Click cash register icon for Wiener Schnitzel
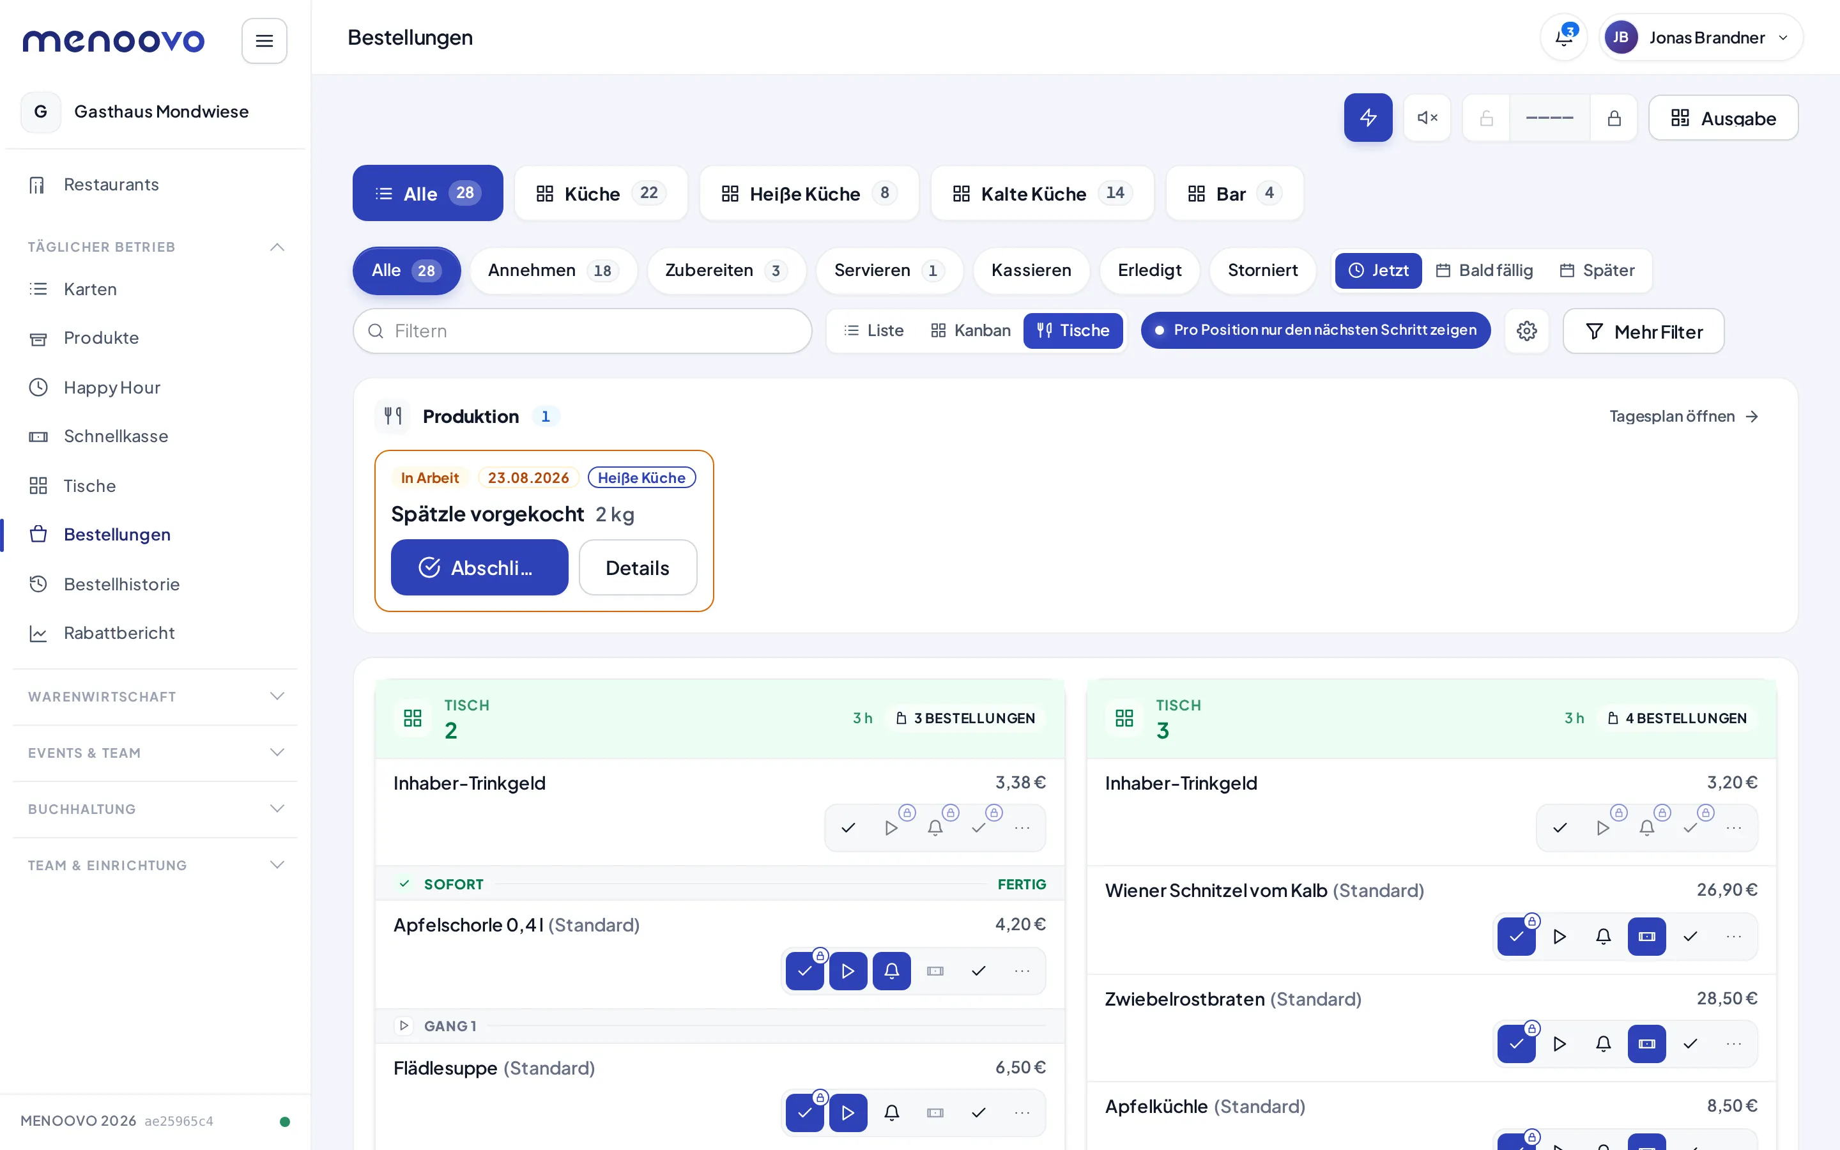 tap(1647, 936)
